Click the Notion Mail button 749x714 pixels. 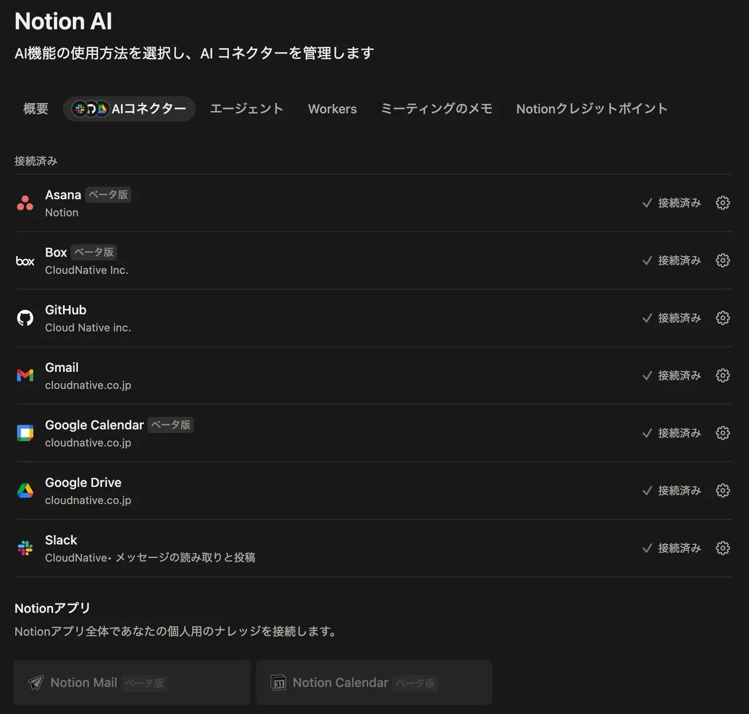tap(132, 683)
